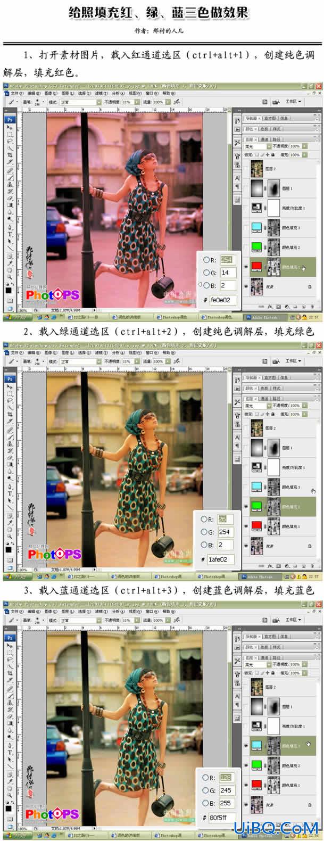
Task: Hide the 颜色填充 3 layer in step 3 Layers panel
Action: pos(246,747)
